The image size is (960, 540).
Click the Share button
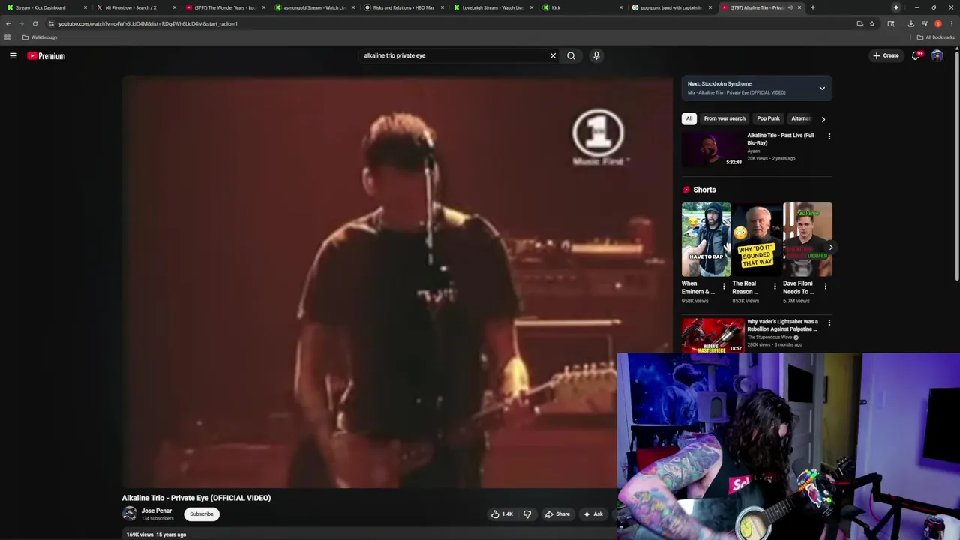[557, 514]
